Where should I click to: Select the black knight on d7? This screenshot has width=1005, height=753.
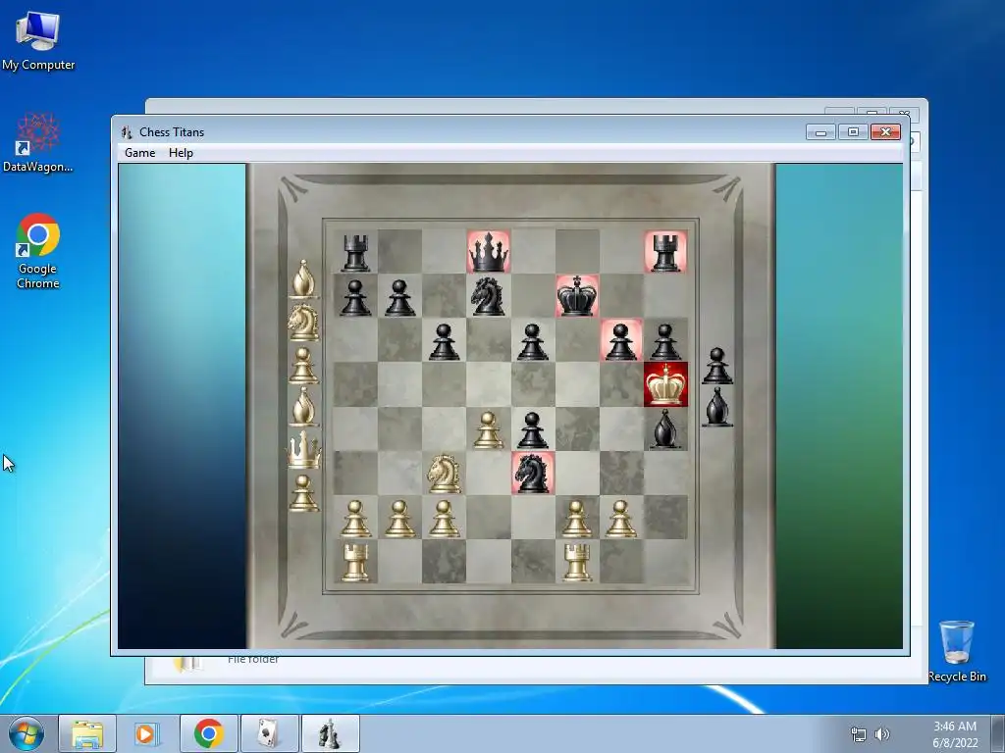click(x=488, y=296)
